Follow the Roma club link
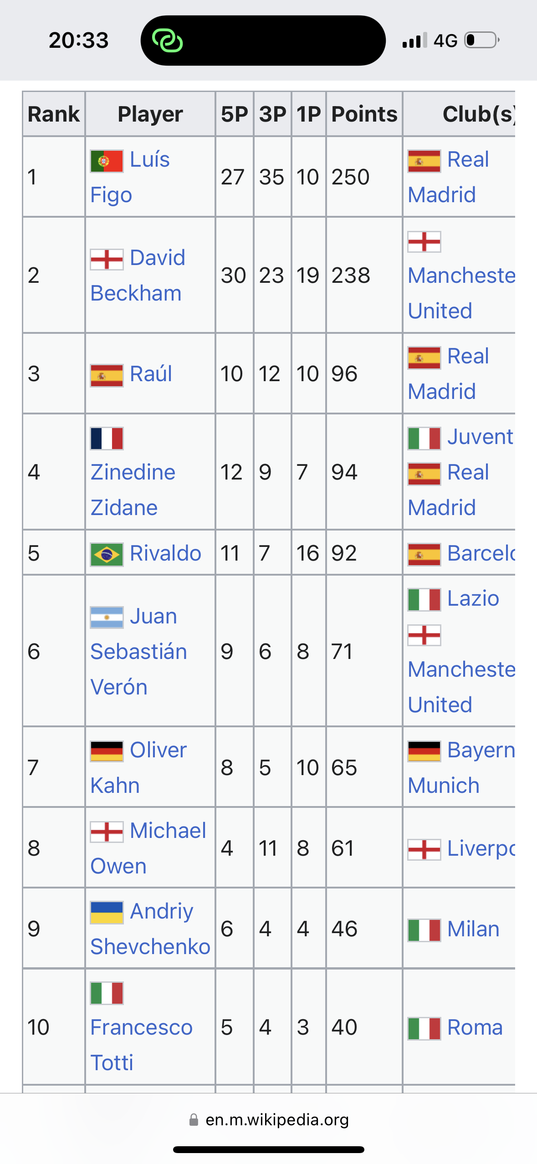 (475, 1027)
